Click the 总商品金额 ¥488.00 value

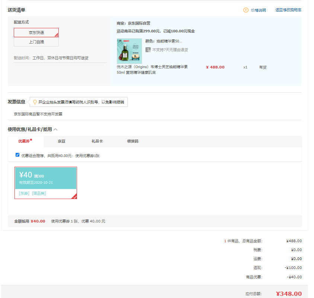[294, 241]
